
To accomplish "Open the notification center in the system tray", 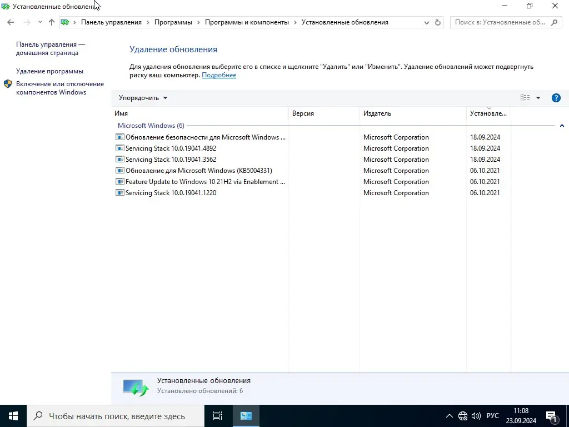I will coord(552,416).
